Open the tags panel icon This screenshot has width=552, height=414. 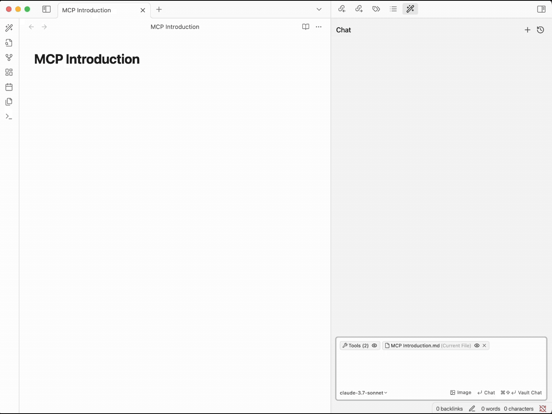pyautogui.click(x=376, y=9)
